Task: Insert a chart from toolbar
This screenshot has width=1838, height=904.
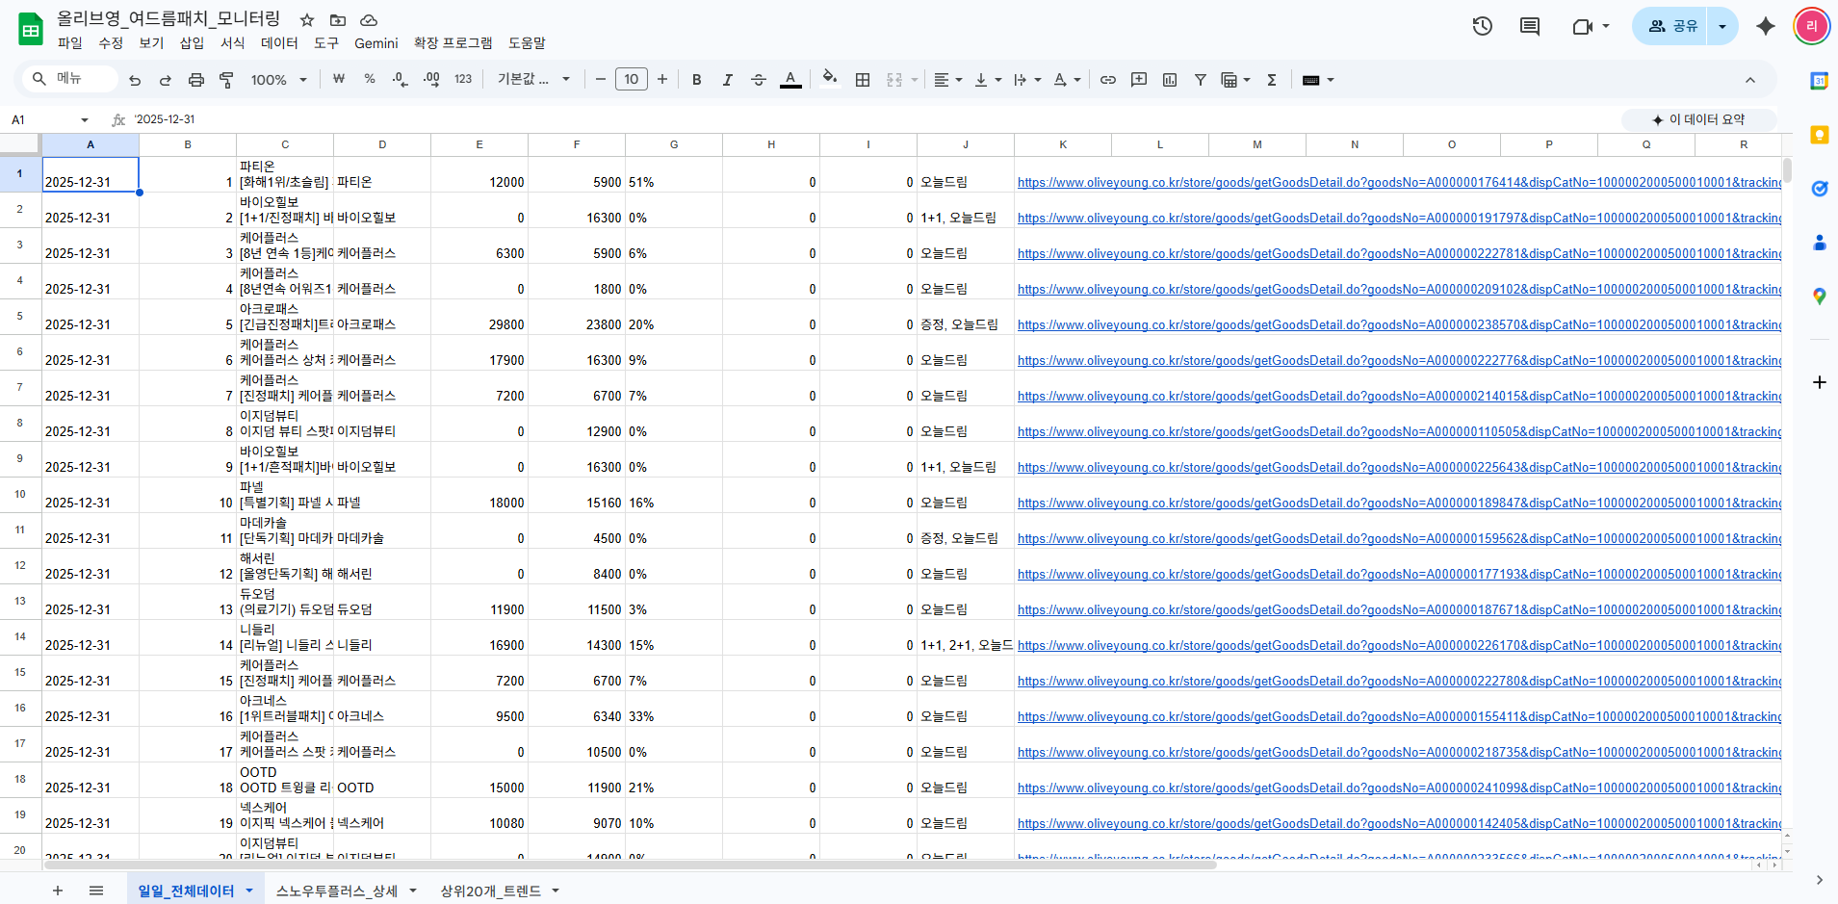Action: pyautogui.click(x=1170, y=80)
